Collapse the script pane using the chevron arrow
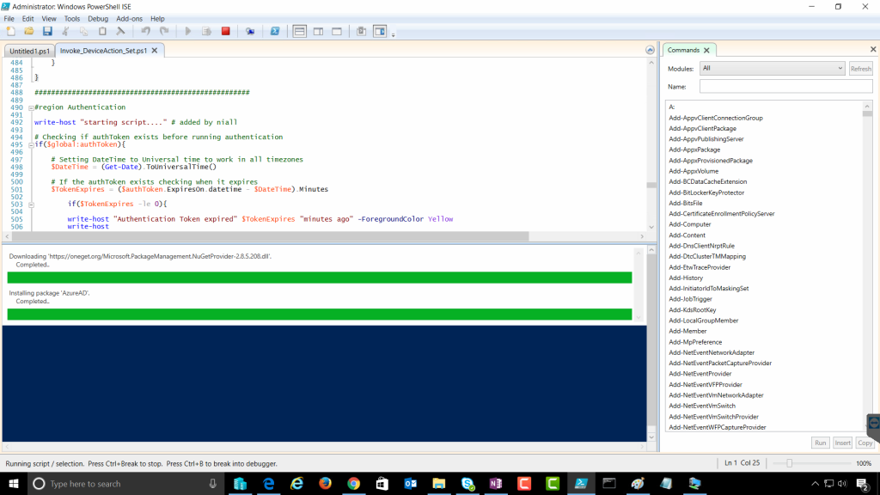Viewport: 880px width, 495px height. click(650, 50)
